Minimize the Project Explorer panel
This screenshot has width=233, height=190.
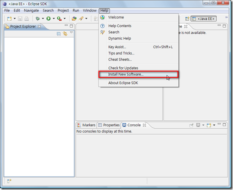pos(66,25)
